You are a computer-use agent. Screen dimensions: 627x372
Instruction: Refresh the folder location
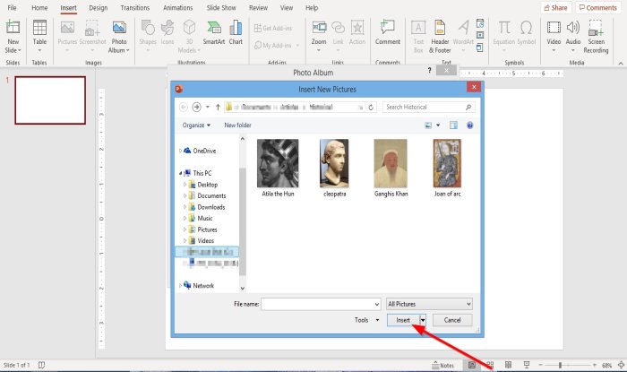click(x=371, y=108)
